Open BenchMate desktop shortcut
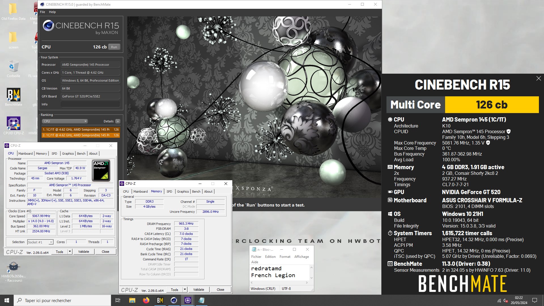The image size is (544, 306). click(14, 97)
